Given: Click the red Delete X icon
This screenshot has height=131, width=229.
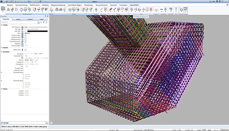Looking at the screenshot, I should coord(151,9).
